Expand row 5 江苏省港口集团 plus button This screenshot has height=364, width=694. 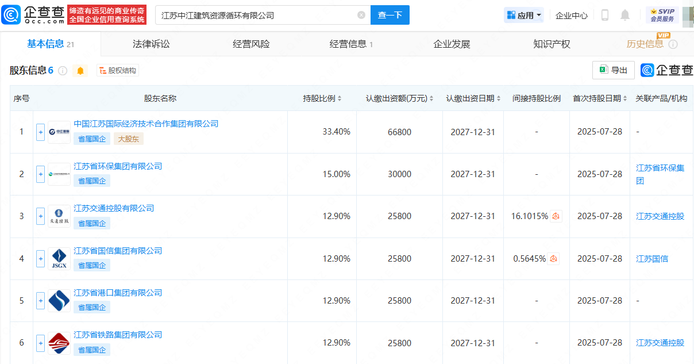pos(40,301)
